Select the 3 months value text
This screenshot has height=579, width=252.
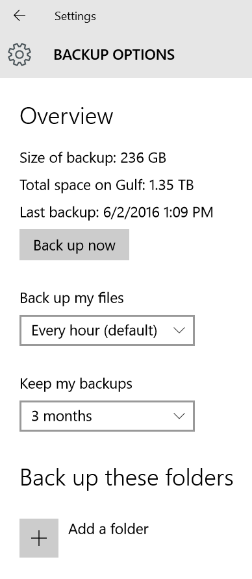62,416
